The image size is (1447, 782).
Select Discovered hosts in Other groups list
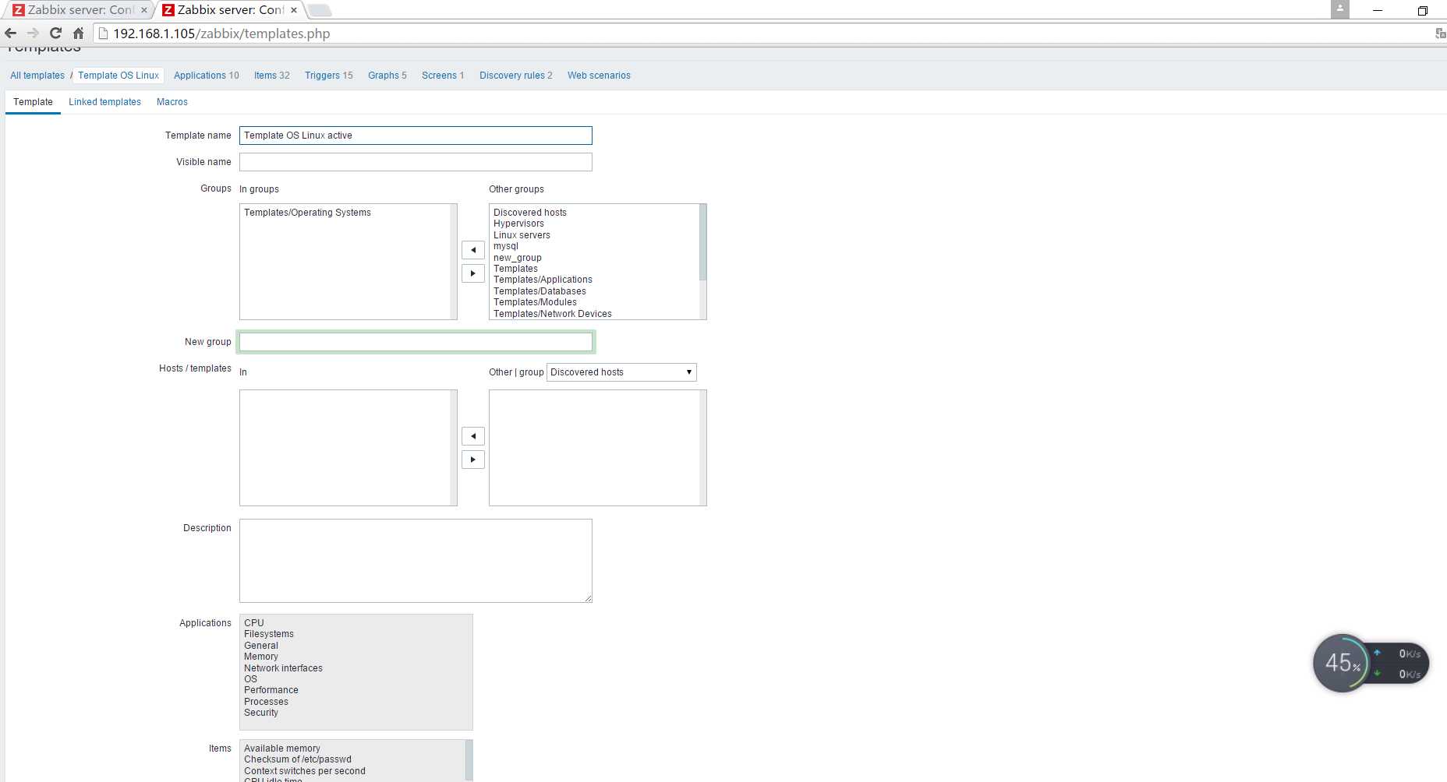pos(530,213)
